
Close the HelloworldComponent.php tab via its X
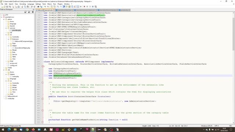tap(54, 10)
